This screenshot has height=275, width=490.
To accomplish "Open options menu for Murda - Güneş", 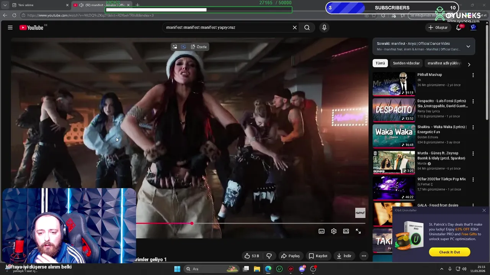I will point(473,154).
